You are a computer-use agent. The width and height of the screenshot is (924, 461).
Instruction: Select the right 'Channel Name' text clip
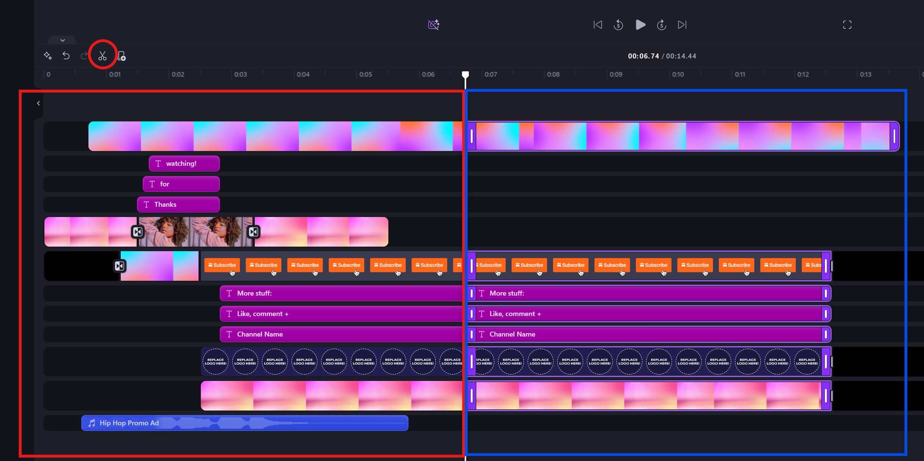click(649, 334)
